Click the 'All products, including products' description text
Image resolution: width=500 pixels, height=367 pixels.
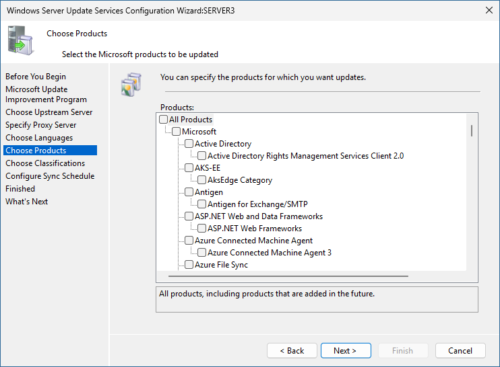click(x=267, y=294)
